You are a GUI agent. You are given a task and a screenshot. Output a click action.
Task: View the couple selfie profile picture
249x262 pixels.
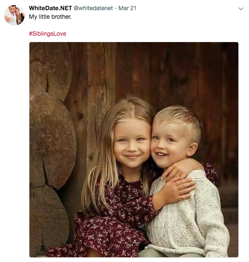pos(14,15)
